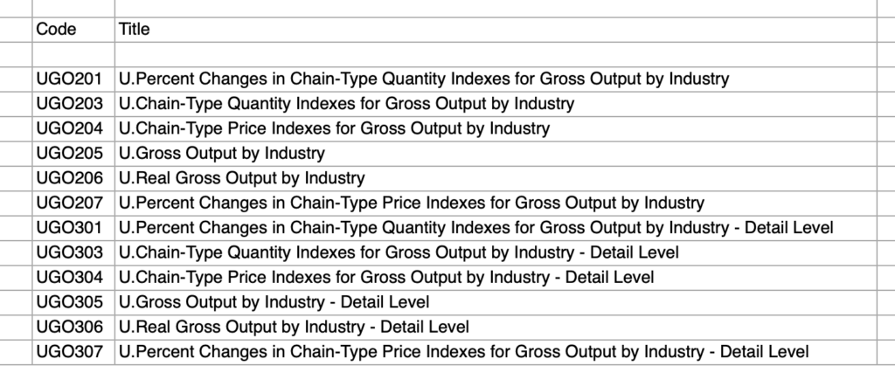Click the 'U.Gross Output by Industry' title cell
The height and width of the screenshot is (366, 895).
(221, 154)
